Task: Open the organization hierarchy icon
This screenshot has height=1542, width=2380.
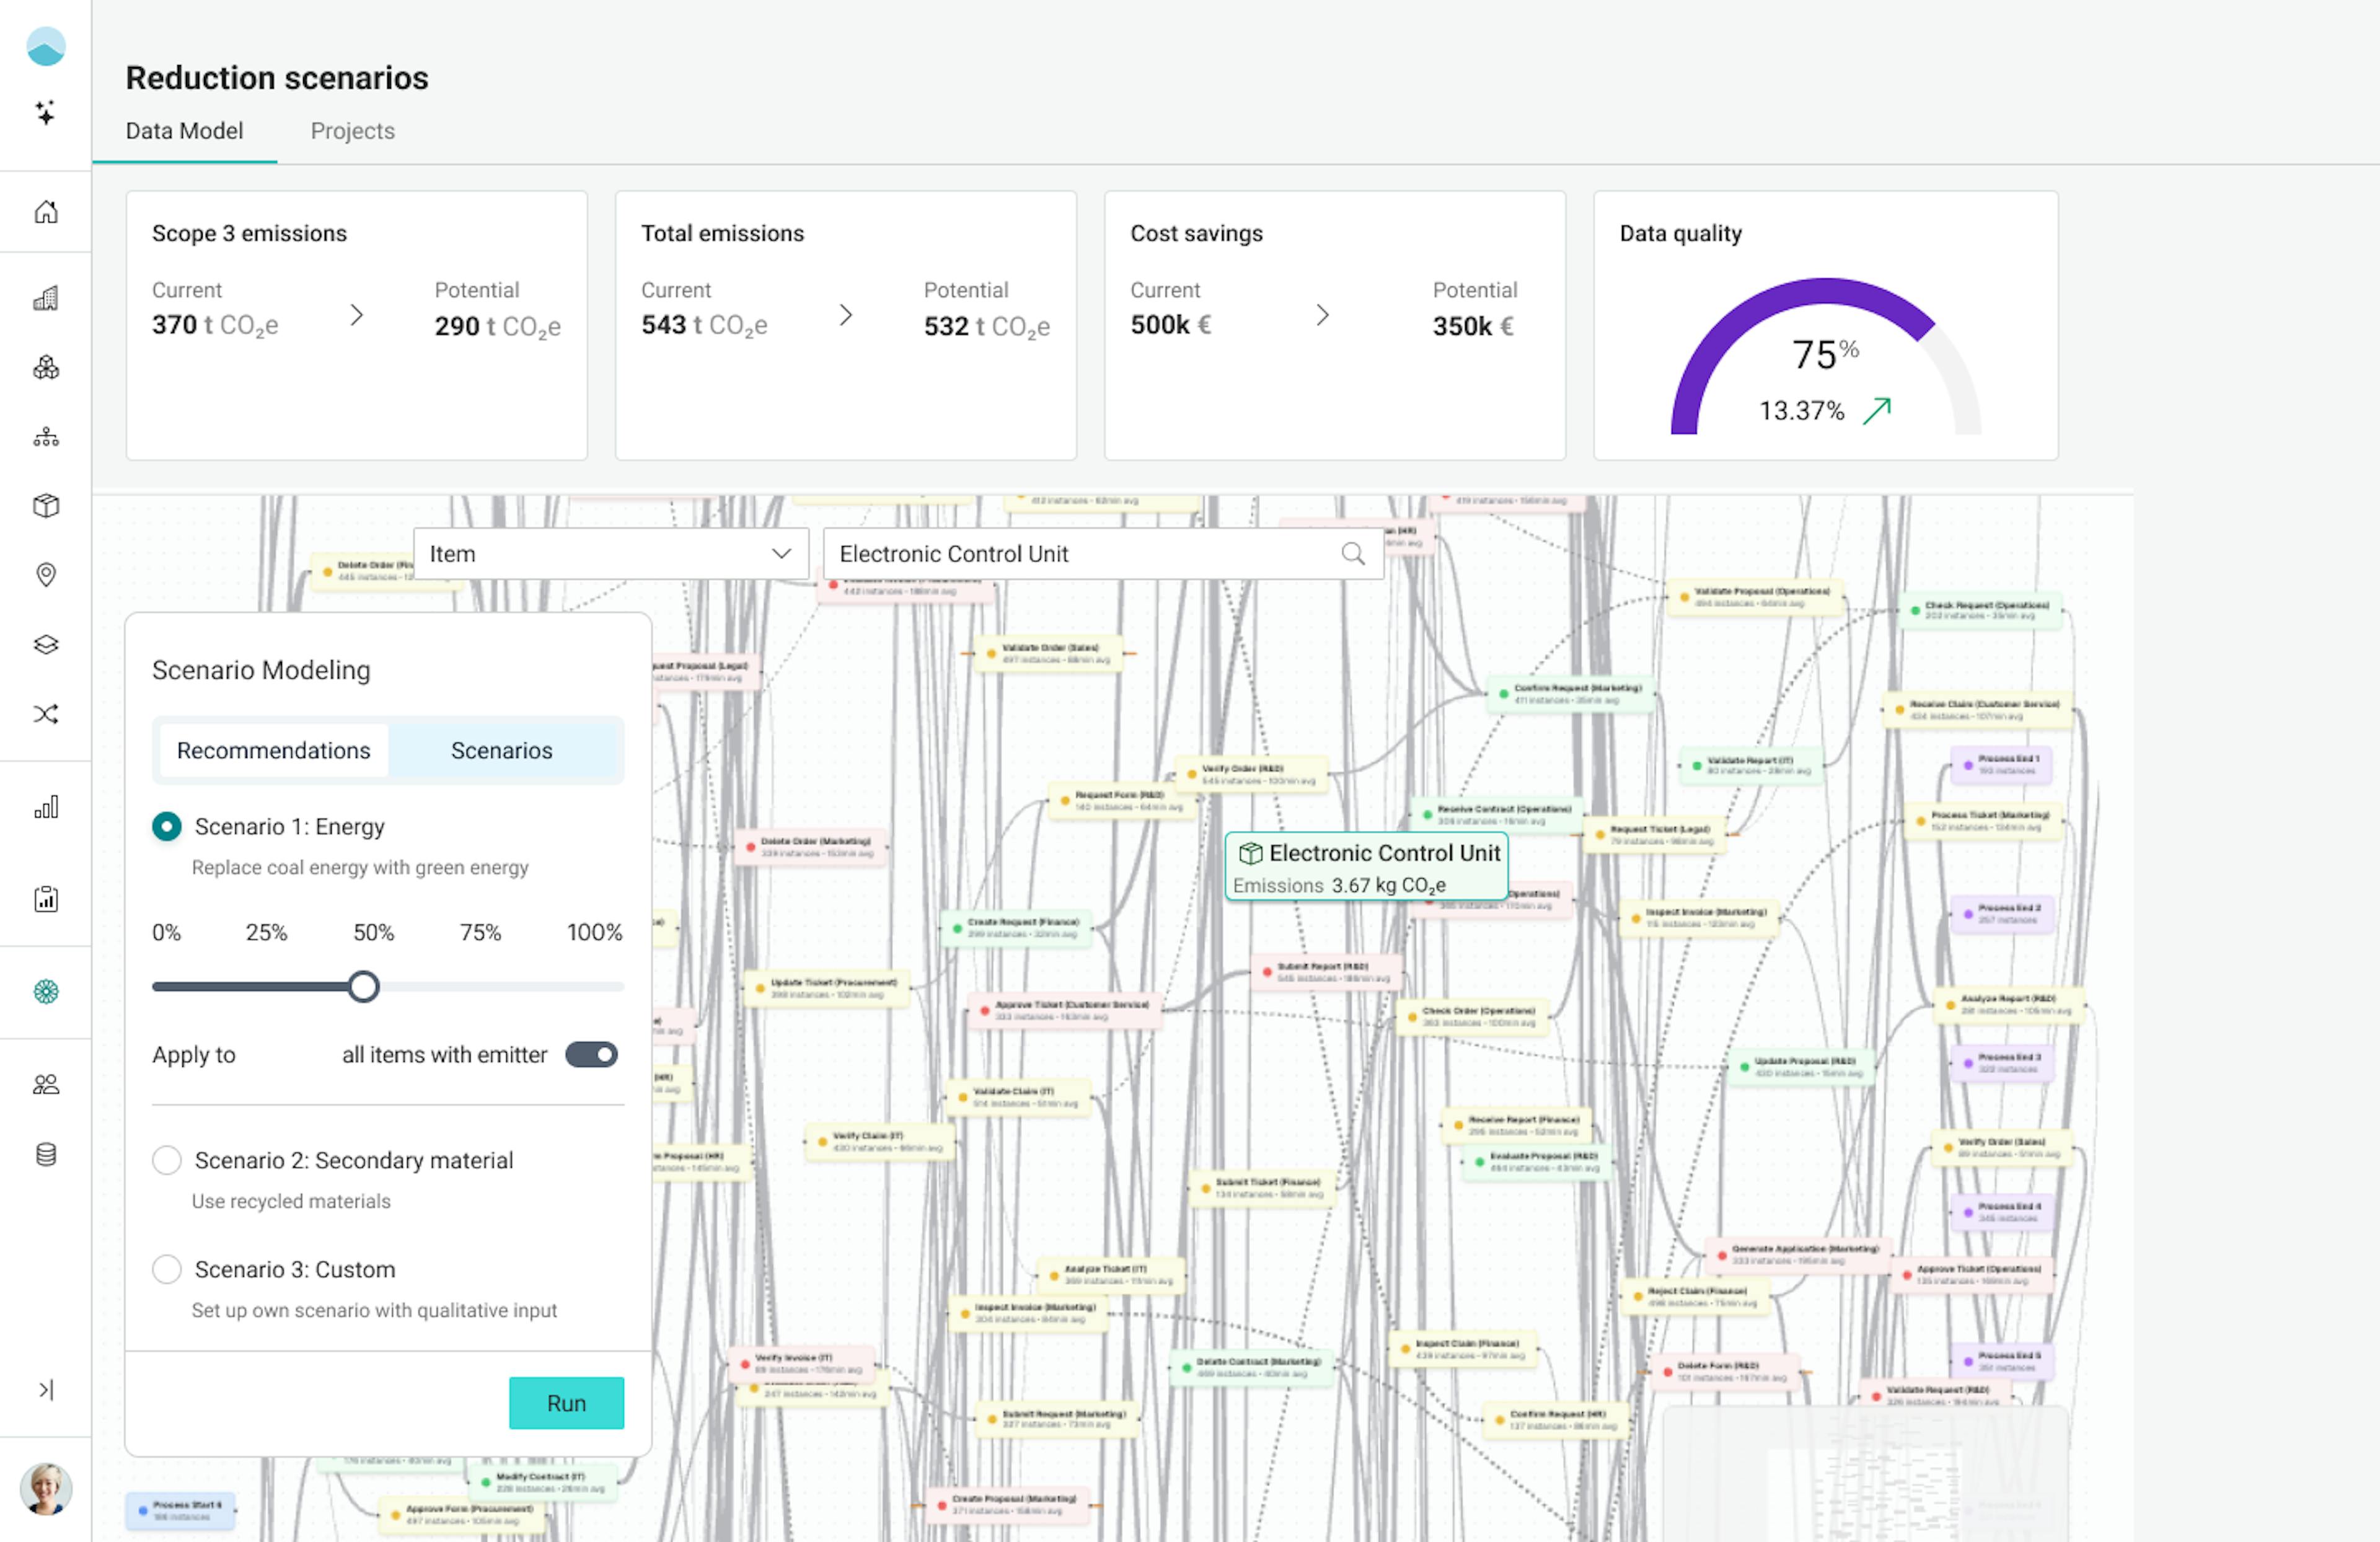Action: click(x=46, y=437)
